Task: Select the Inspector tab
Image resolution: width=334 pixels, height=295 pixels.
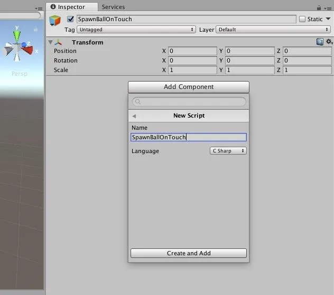Action: (72, 7)
